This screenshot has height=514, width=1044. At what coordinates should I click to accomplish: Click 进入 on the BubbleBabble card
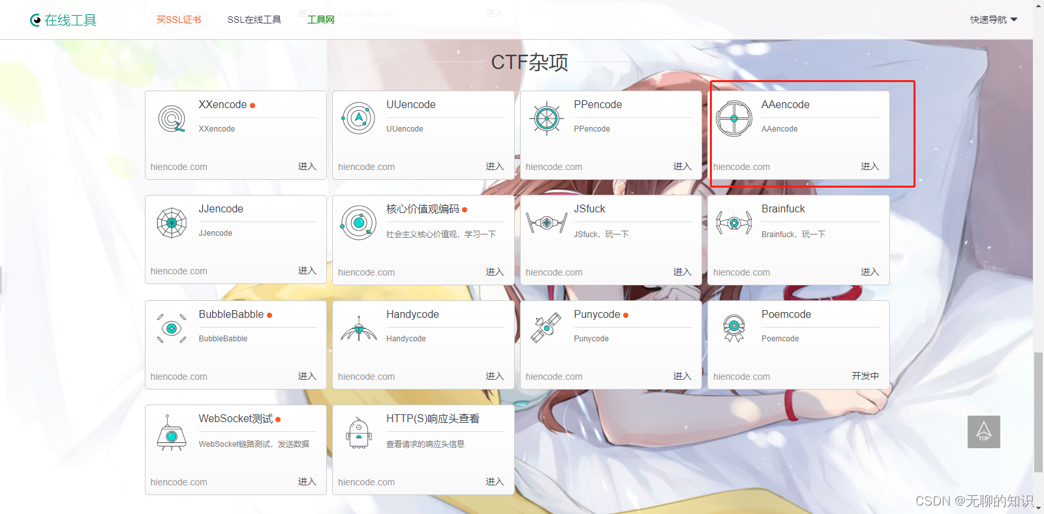tap(307, 376)
